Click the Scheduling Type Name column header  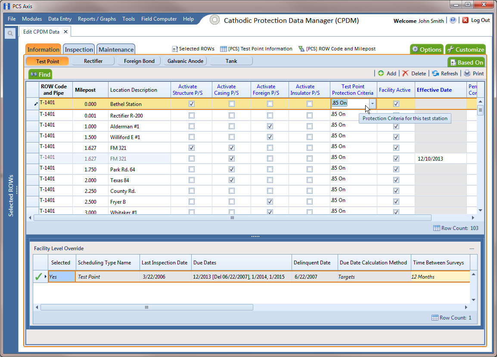[108, 263]
